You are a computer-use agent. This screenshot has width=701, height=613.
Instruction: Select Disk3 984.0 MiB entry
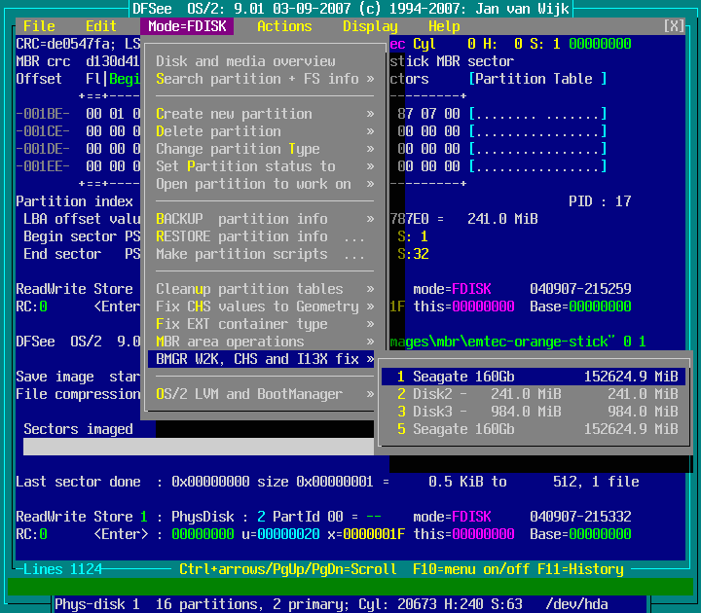(x=535, y=412)
